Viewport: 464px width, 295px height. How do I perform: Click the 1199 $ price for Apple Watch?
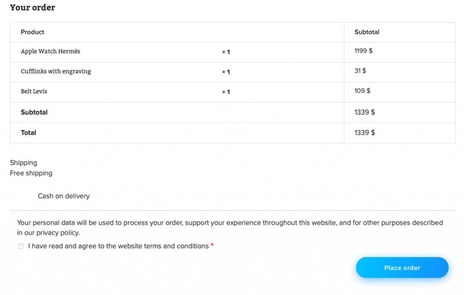(363, 51)
